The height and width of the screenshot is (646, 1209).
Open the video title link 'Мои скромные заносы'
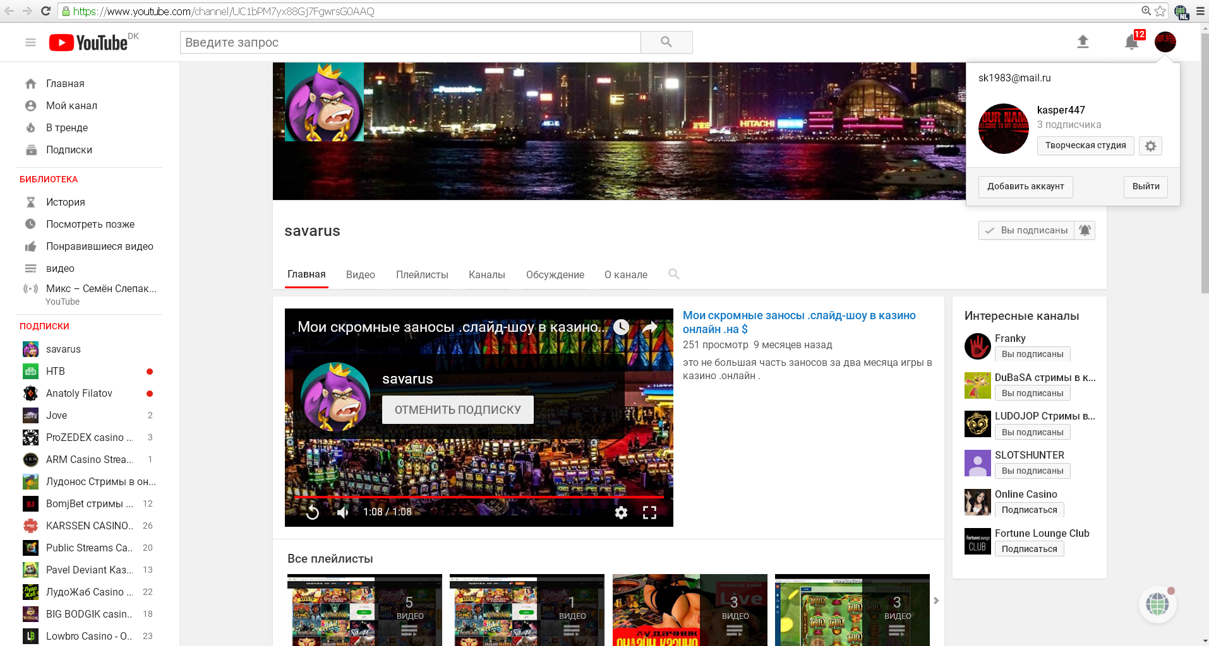tap(799, 322)
